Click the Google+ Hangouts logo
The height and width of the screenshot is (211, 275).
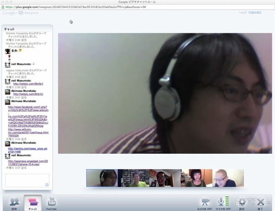click(x=21, y=13)
